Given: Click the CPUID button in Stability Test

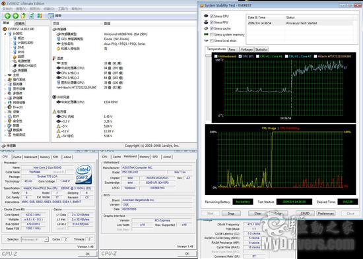Looking at the screenshot, I should 305,214.
